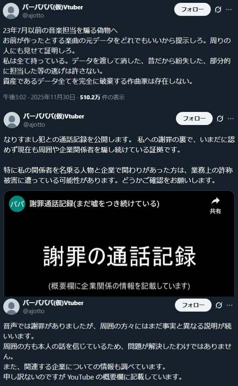Open the first tweet's profile avatar
Screen dimensions: 238x386
11,11
